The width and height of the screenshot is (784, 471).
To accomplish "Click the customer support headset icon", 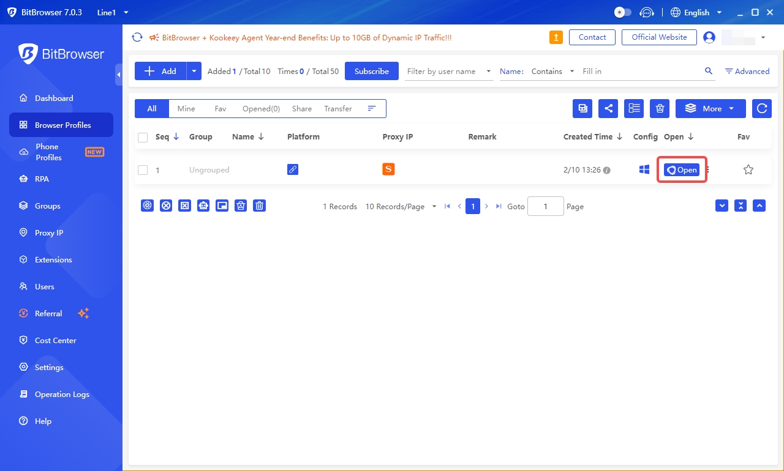I will point(646,12).
